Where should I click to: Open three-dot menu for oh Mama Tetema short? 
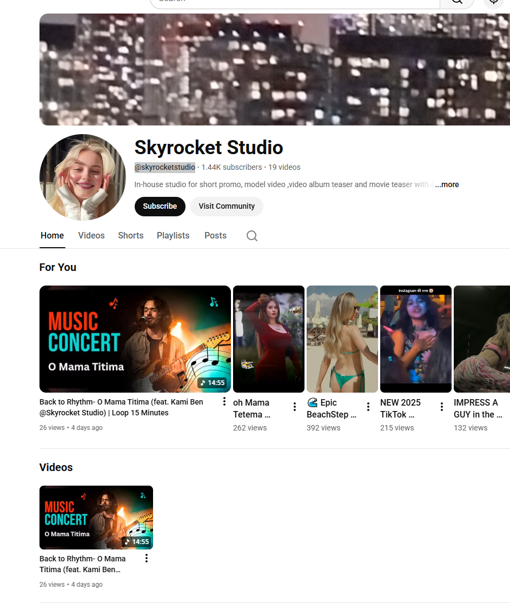pyautogui.click(x=295, y=407)
